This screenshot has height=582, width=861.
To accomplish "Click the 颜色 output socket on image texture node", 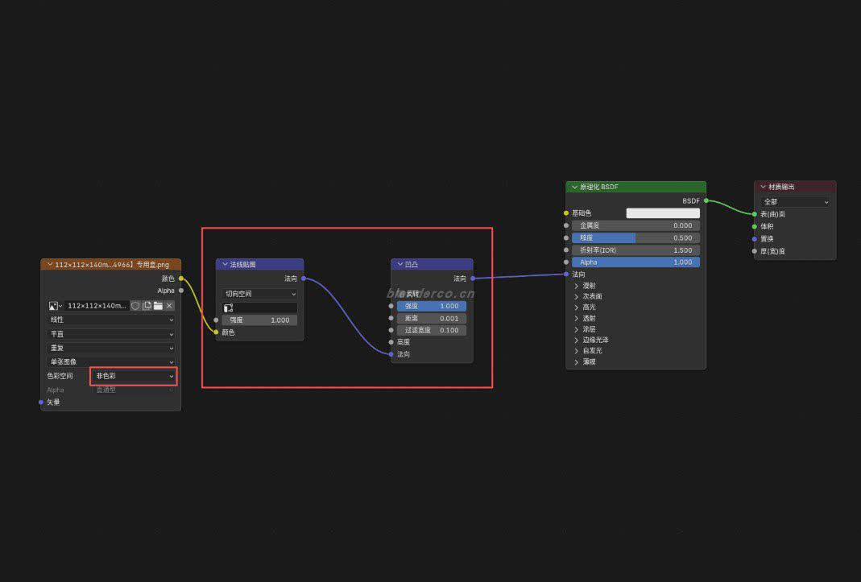I will [181, 279].
